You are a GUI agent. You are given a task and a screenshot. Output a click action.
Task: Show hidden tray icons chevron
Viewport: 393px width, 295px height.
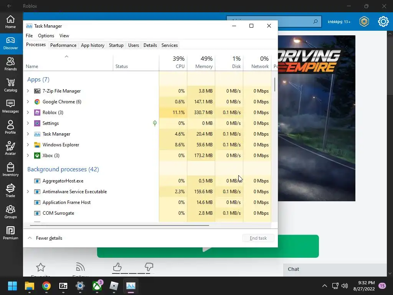(325, 286)
